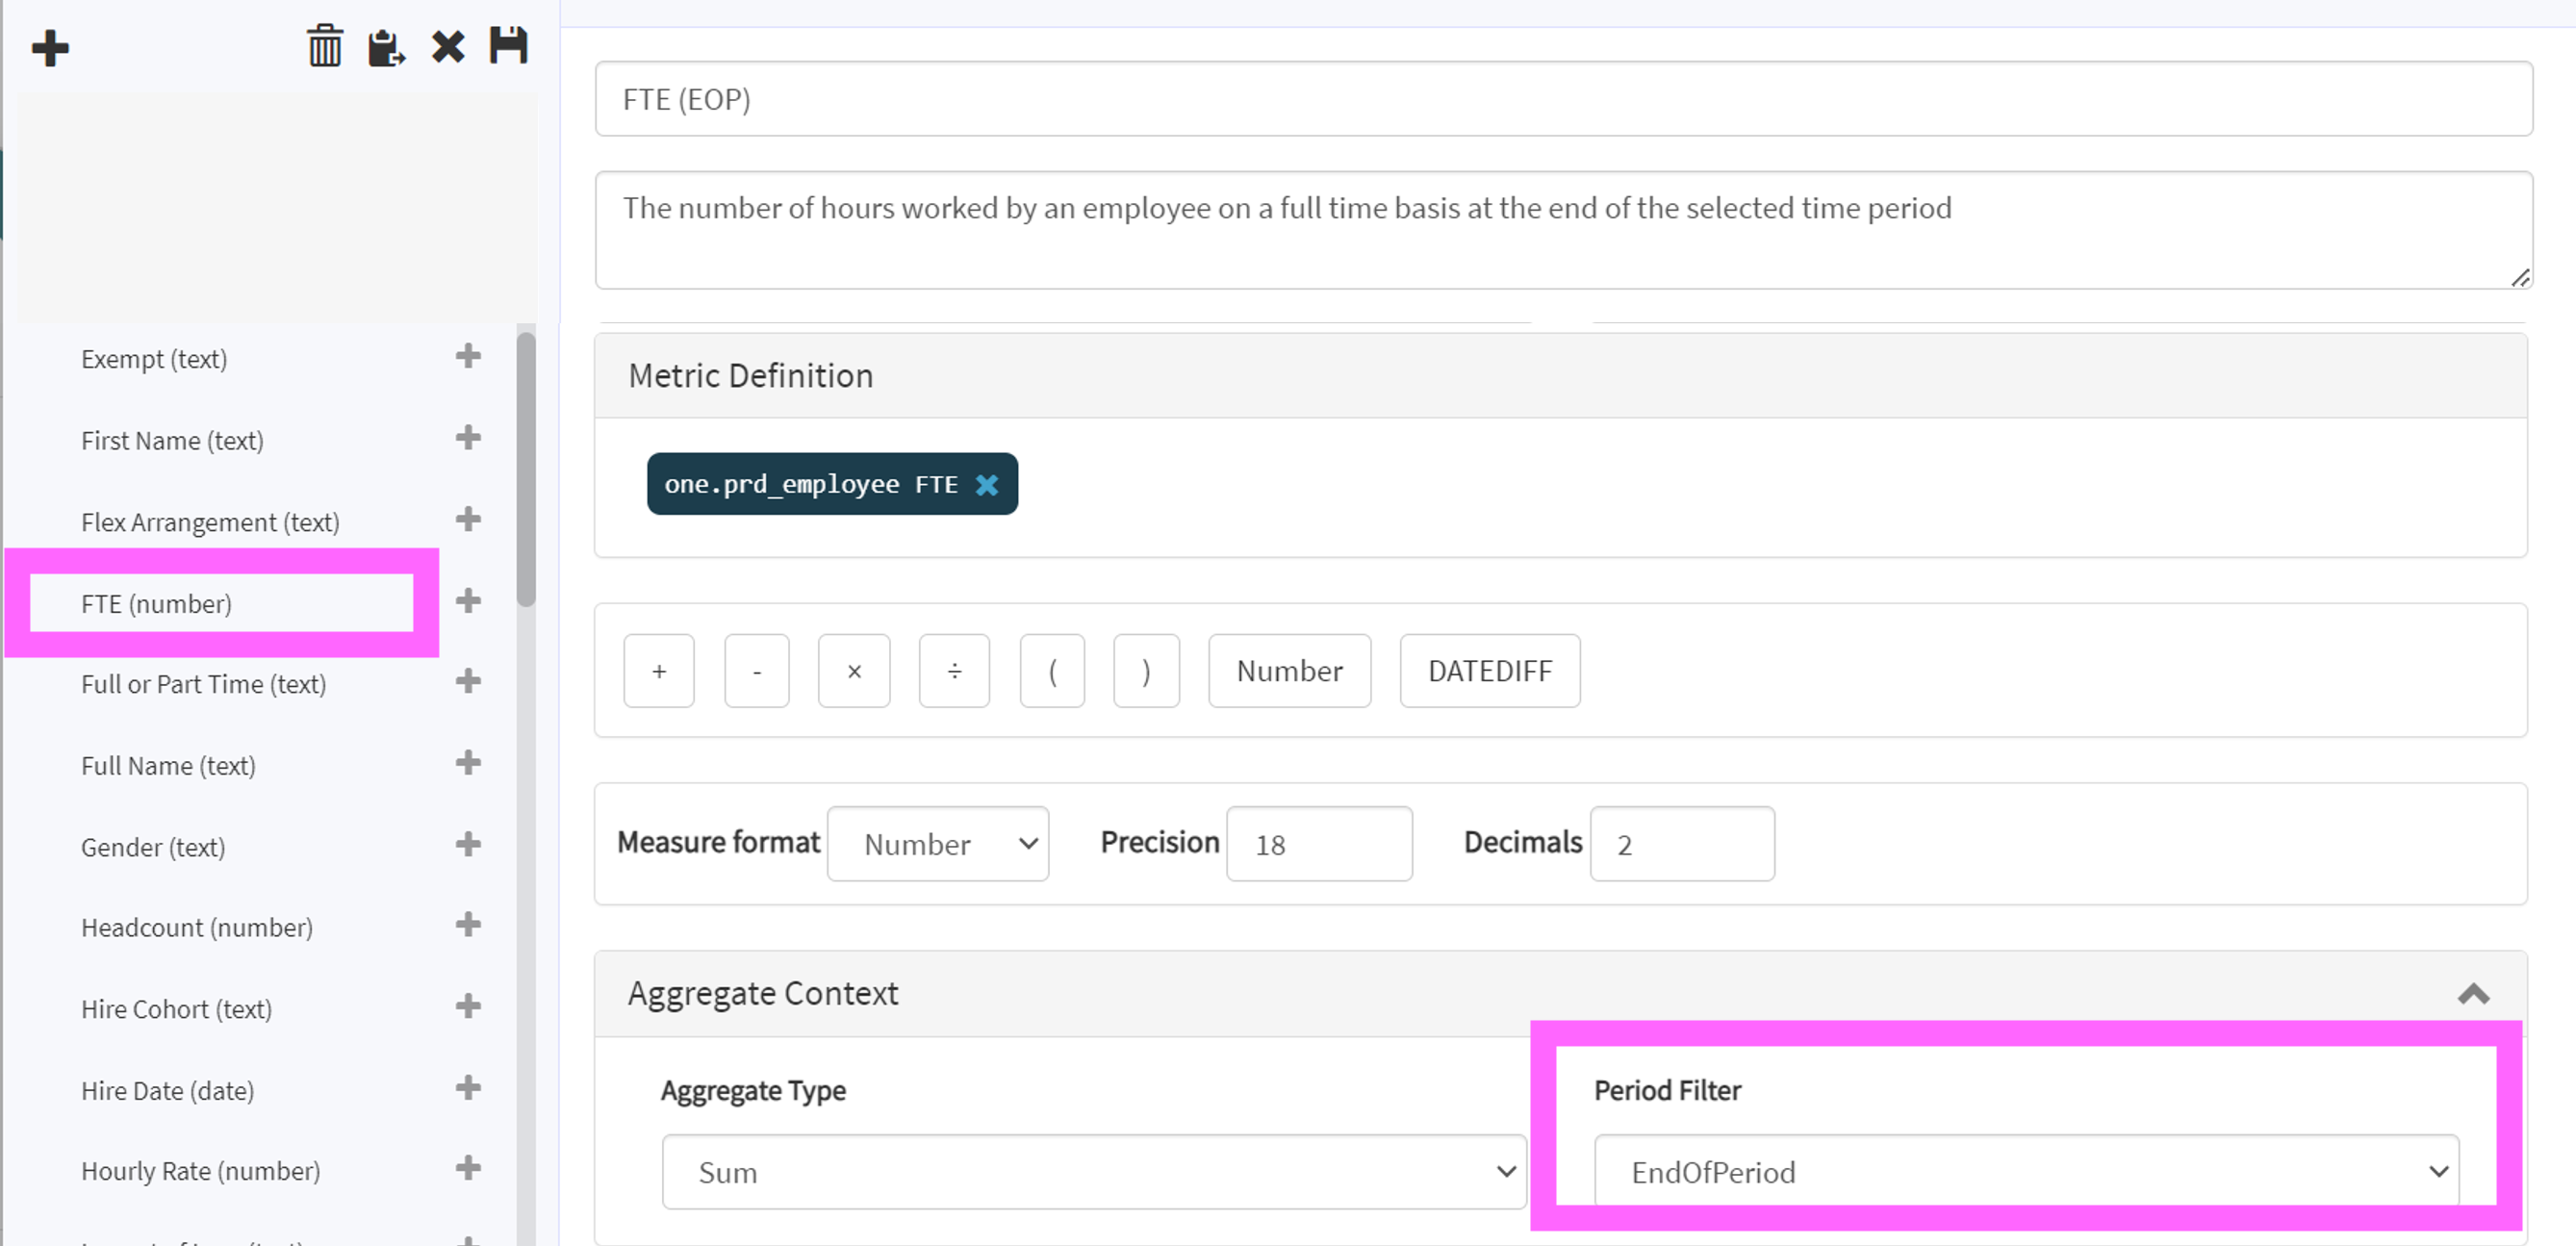The image size is (2576, 1246).
Task: Add the FTE (number) field
Action: tap(468, 601)
